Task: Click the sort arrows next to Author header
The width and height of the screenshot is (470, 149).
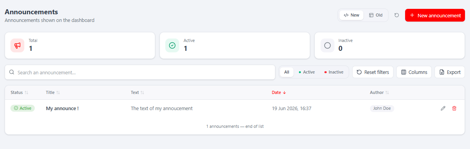Action: coord(387,93)
